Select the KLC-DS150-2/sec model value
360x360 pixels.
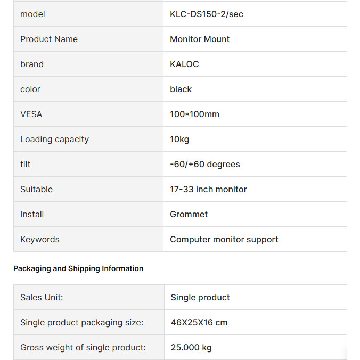pos(207,14)
